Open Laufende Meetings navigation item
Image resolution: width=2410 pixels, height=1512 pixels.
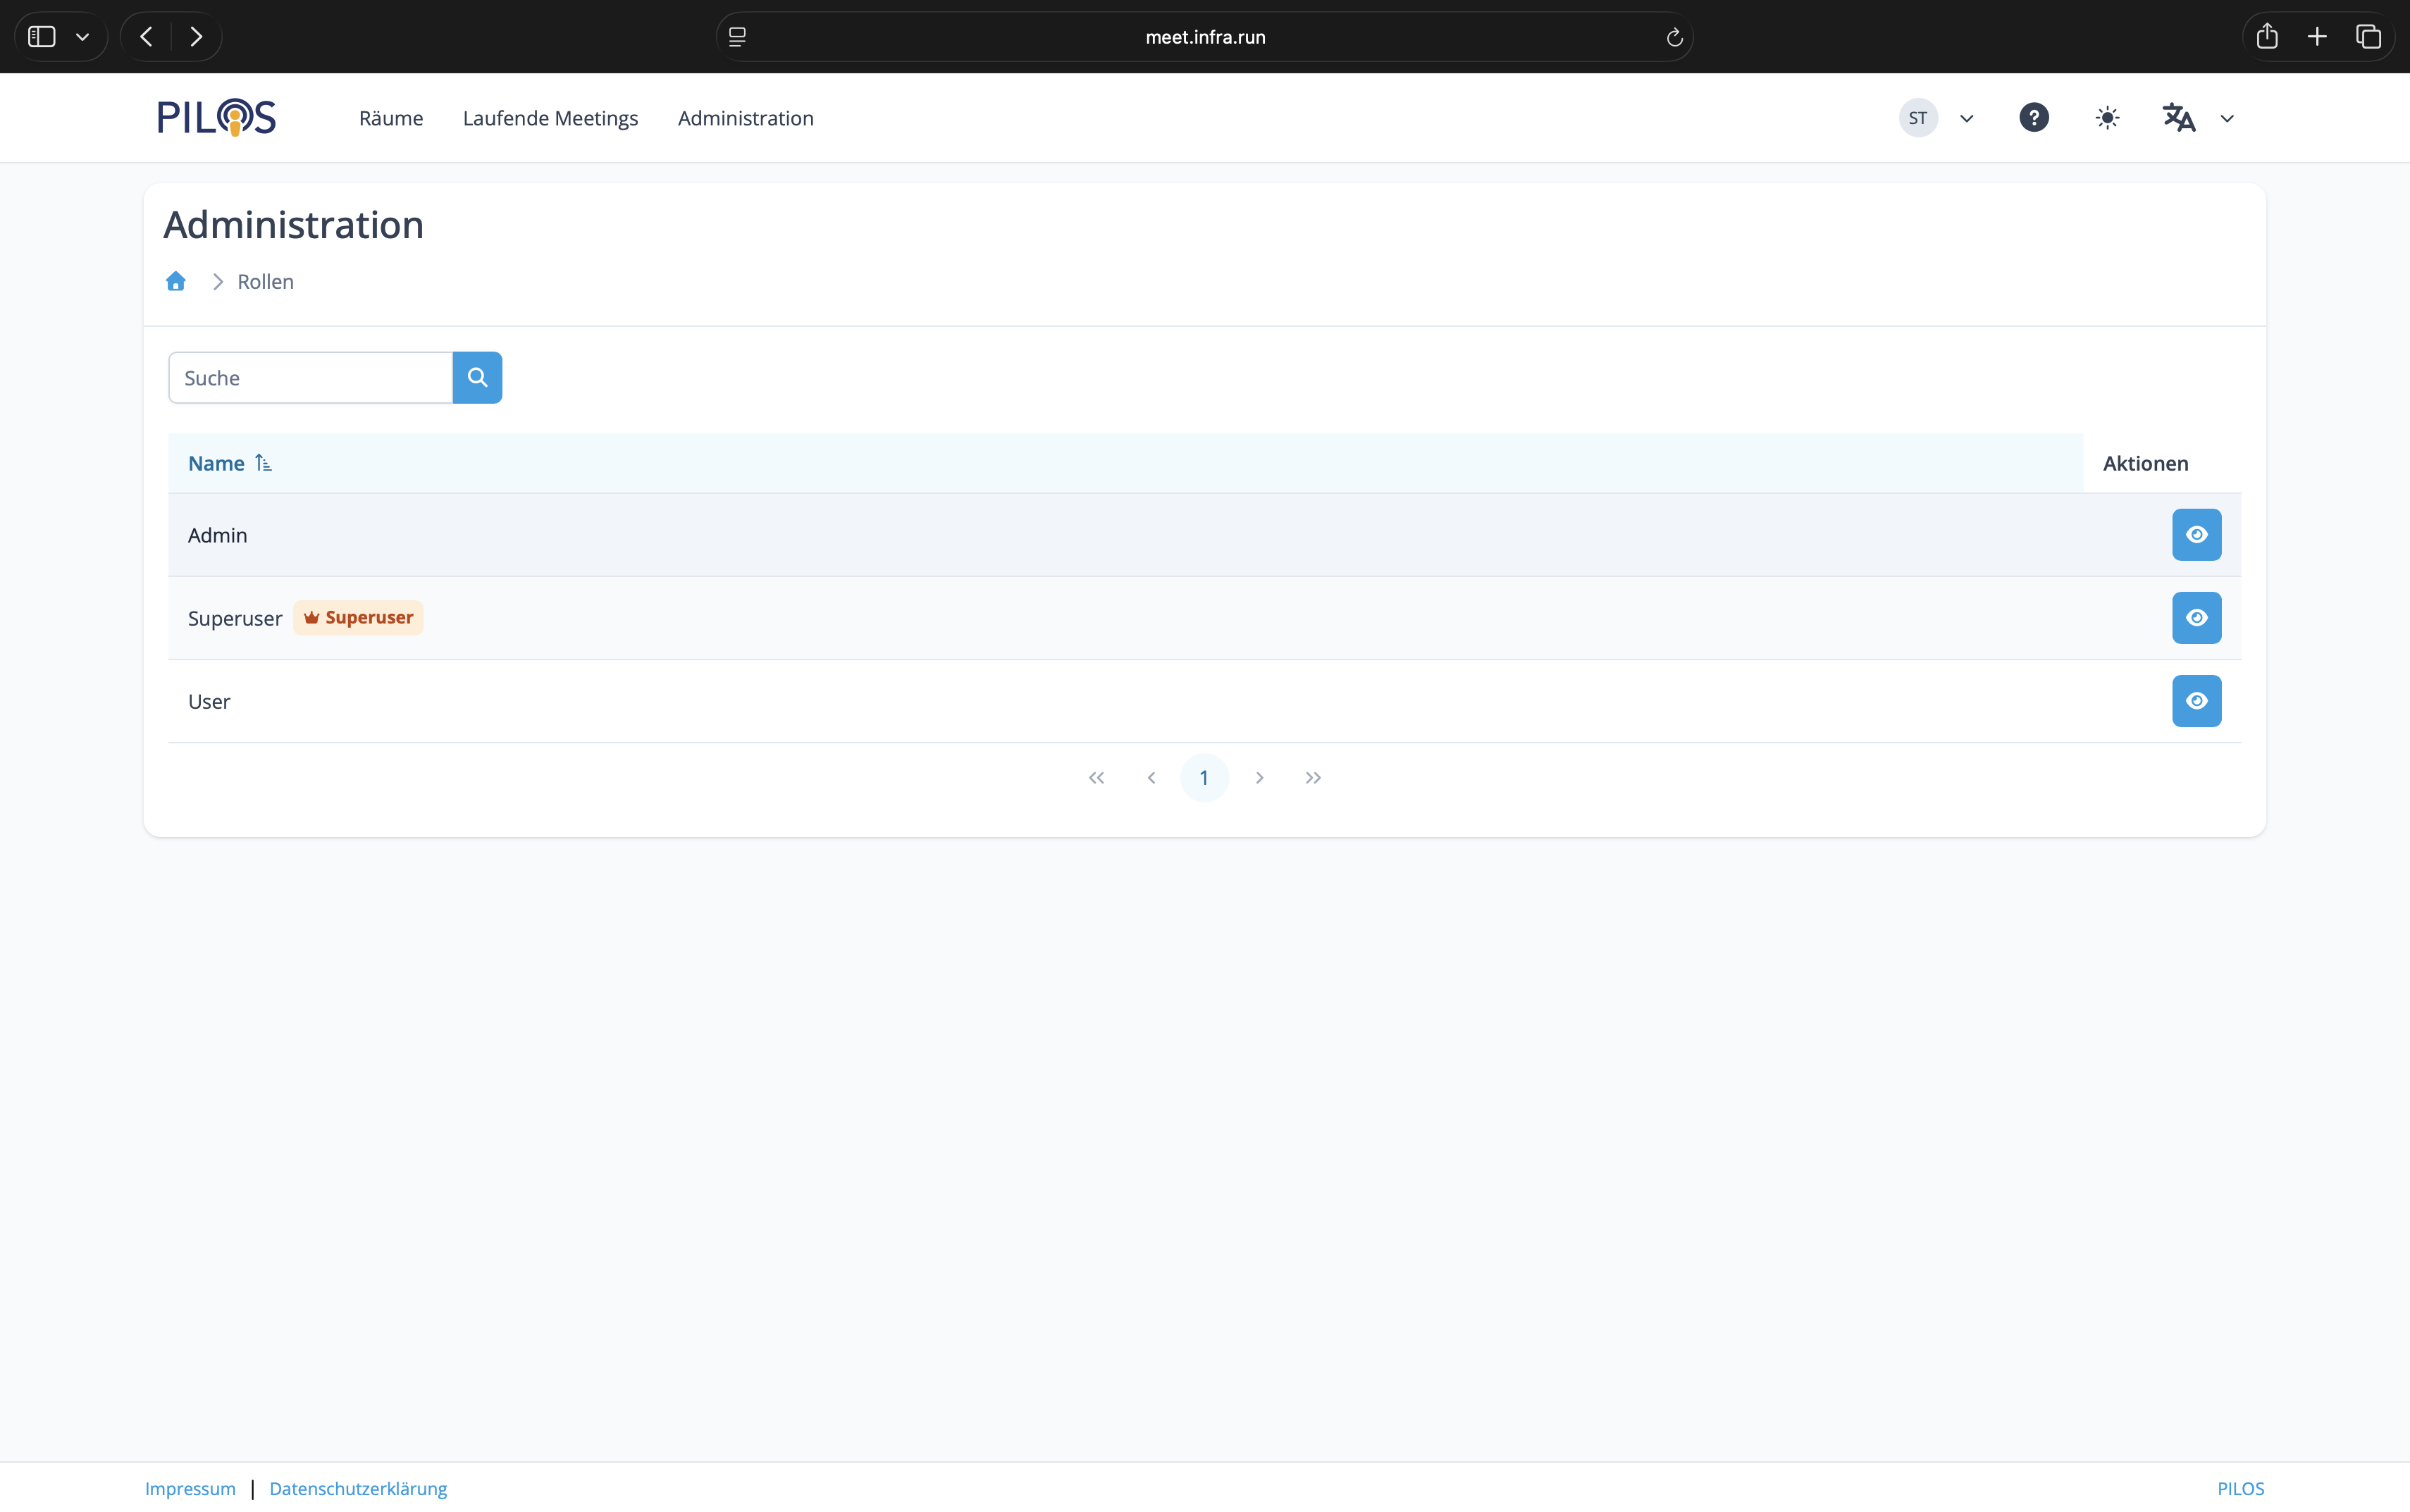(550, 118)
